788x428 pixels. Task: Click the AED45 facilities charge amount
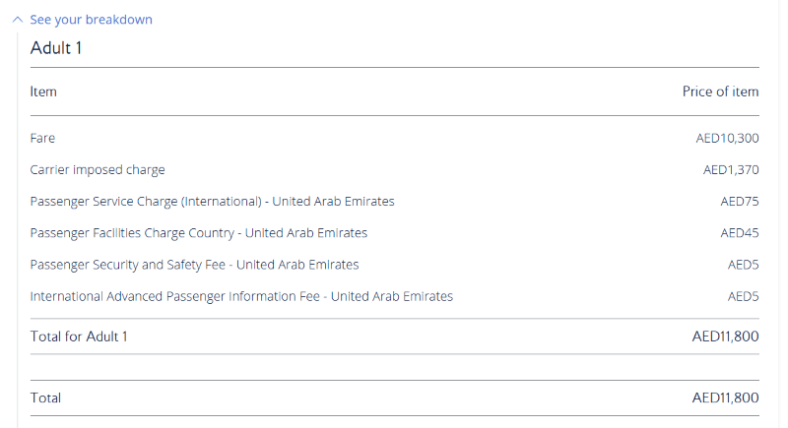(740, 233)
